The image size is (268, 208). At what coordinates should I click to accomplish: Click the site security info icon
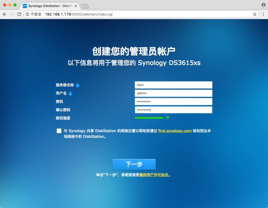point(27,14)
